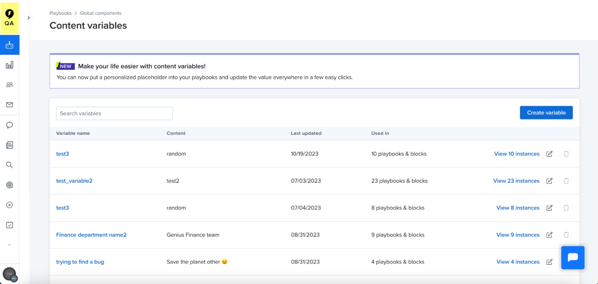
Task: Edit the trying to find a bug variable
Action: 549,262
